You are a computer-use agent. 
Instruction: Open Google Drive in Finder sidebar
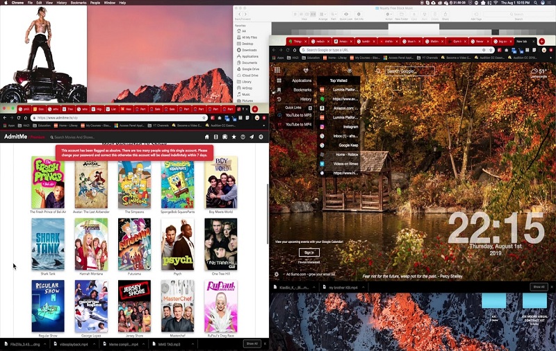tap(248, 69)
